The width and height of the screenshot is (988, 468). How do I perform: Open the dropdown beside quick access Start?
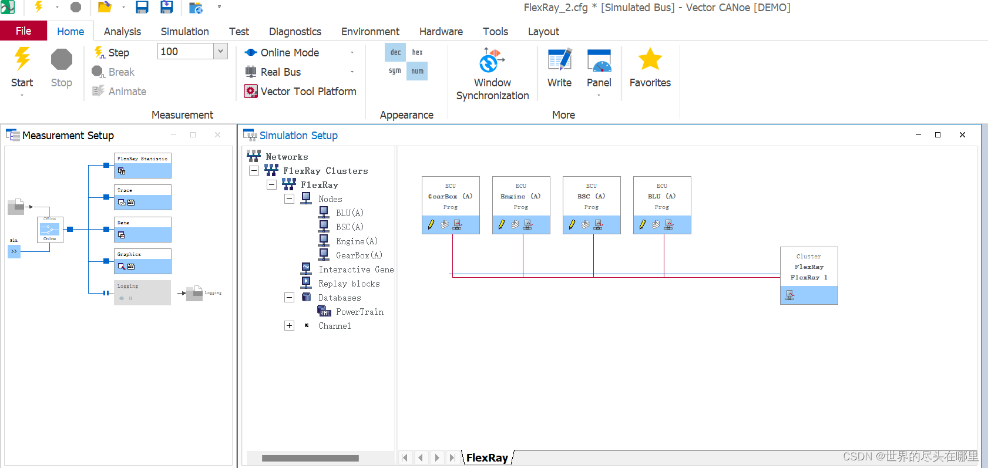[57, 8]
